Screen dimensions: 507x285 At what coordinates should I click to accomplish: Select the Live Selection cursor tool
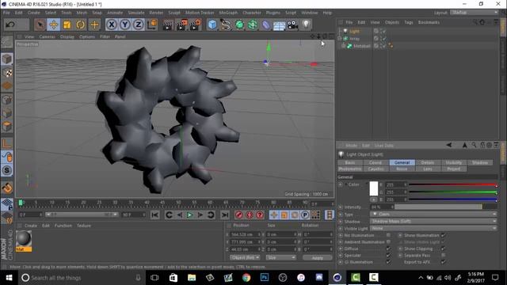[x=40, y=25]
